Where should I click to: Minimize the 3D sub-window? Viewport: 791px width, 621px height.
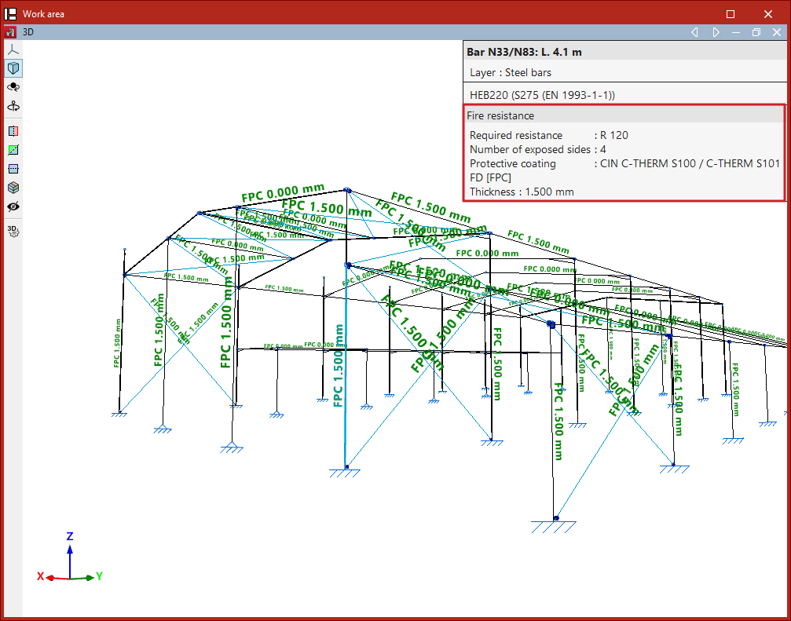pos(736,33)
